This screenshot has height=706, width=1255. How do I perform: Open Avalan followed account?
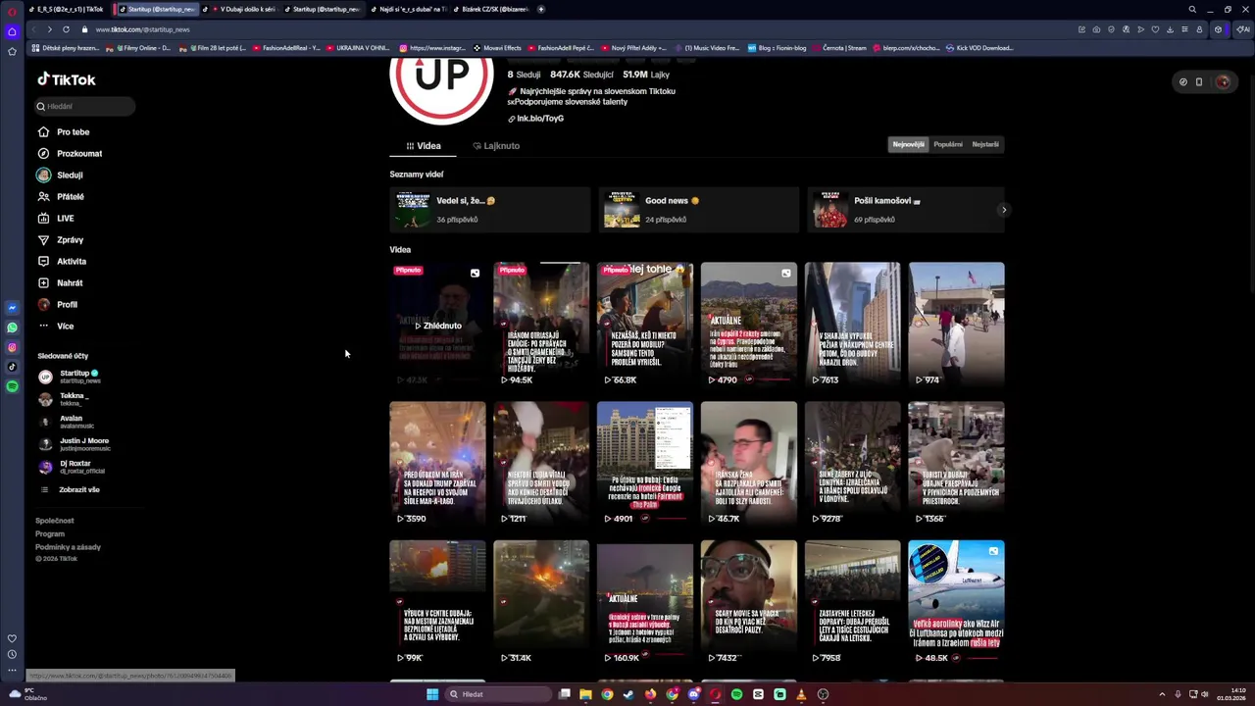(x=66, y=422)
